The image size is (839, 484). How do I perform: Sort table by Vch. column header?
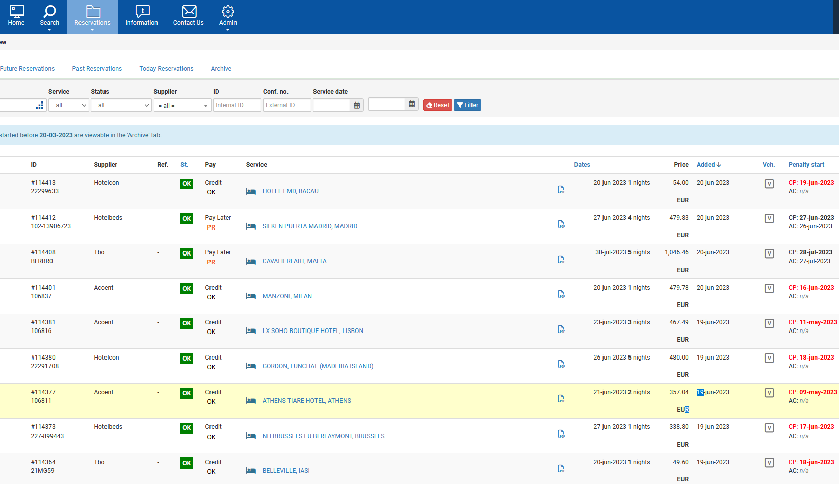coord(769,165)
